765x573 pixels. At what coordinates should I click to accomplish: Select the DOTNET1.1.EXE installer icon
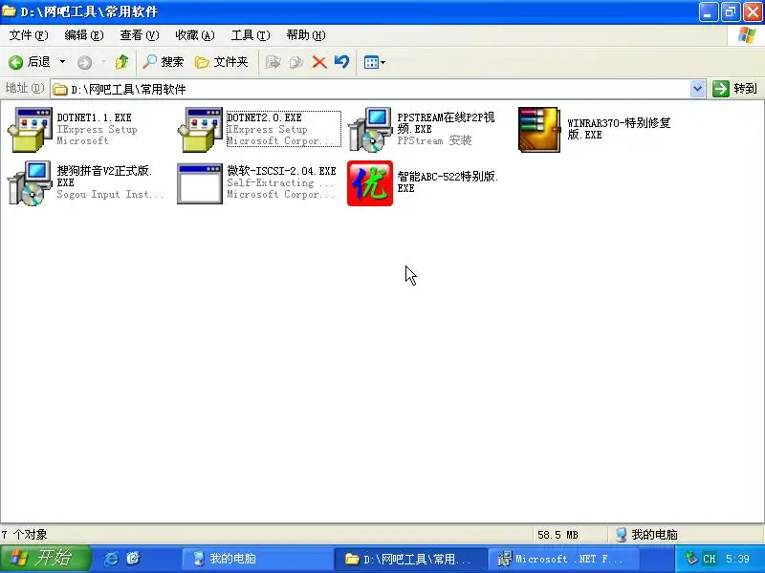31,130
